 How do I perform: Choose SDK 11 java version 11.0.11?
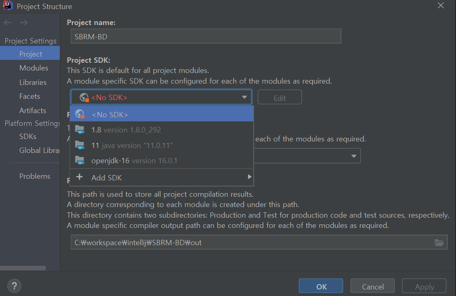pos(162,145)
